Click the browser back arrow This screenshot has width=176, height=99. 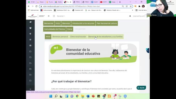click(x=29, y=6)
